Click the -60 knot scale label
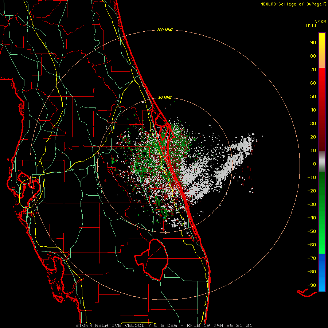 pyautogui.click(x=312, y=245)
